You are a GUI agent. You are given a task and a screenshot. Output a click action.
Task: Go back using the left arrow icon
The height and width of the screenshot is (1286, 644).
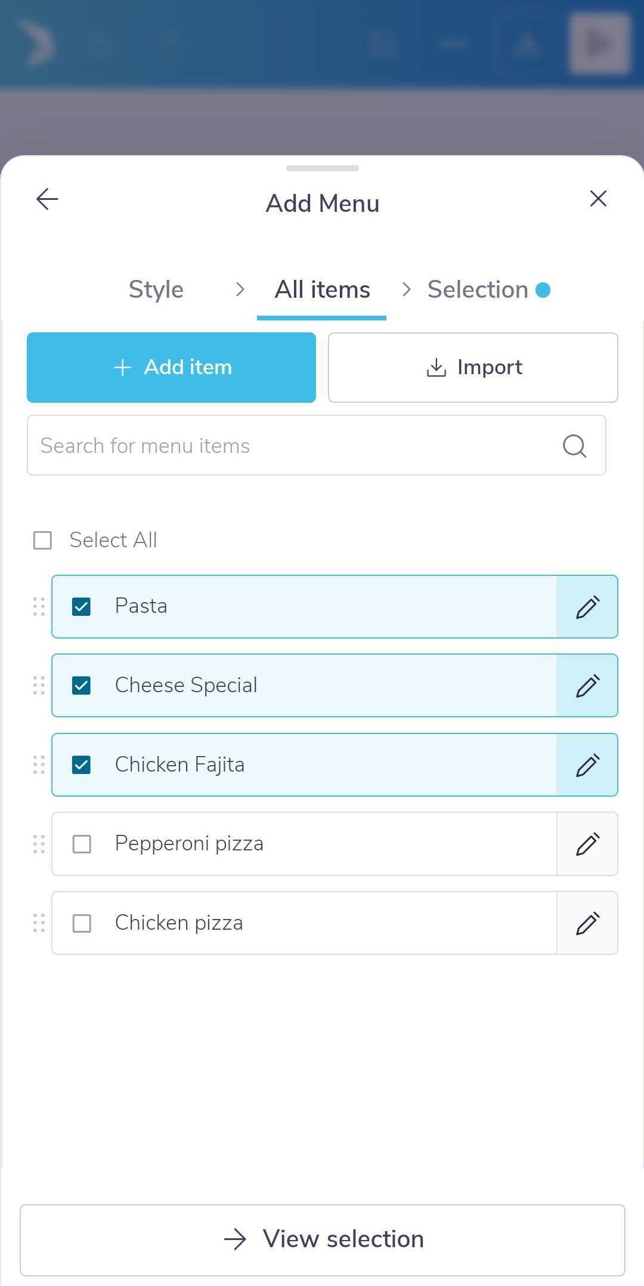tap(47, 199)
